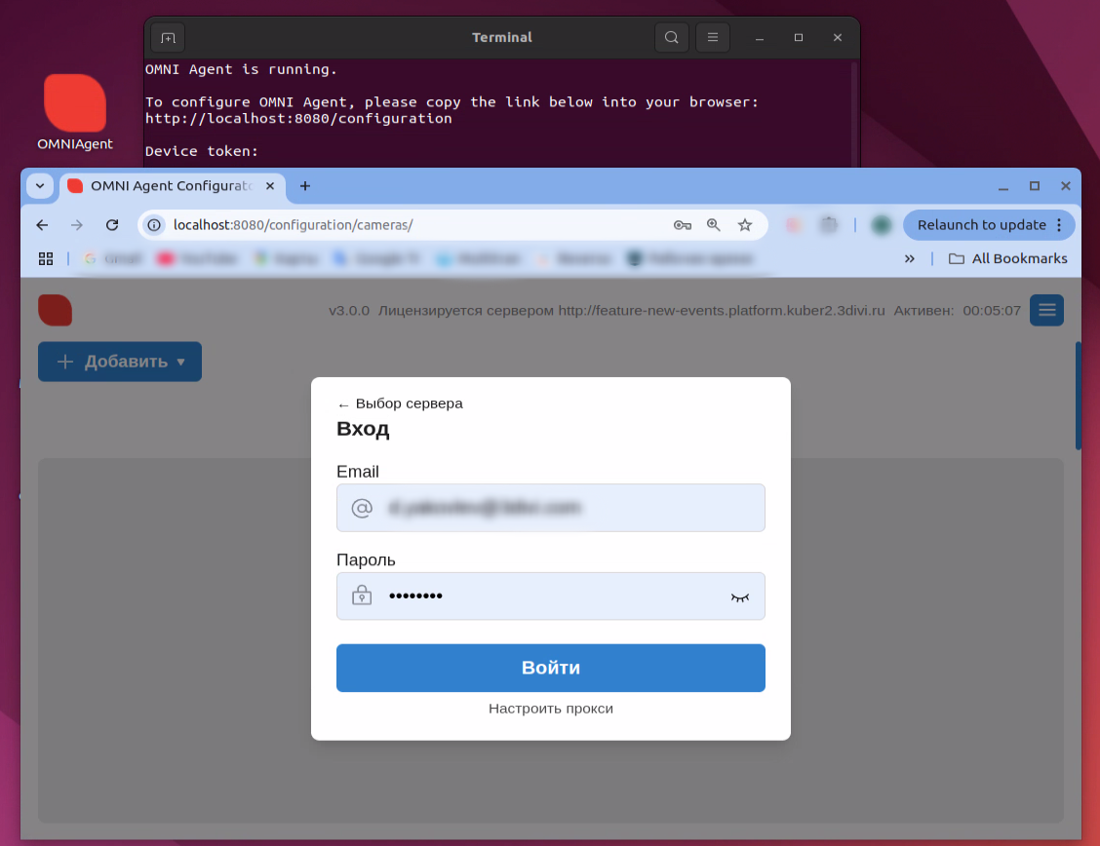Click the Войти login button
This screenshot has height=846, width=1100.
tap(550, 668)
